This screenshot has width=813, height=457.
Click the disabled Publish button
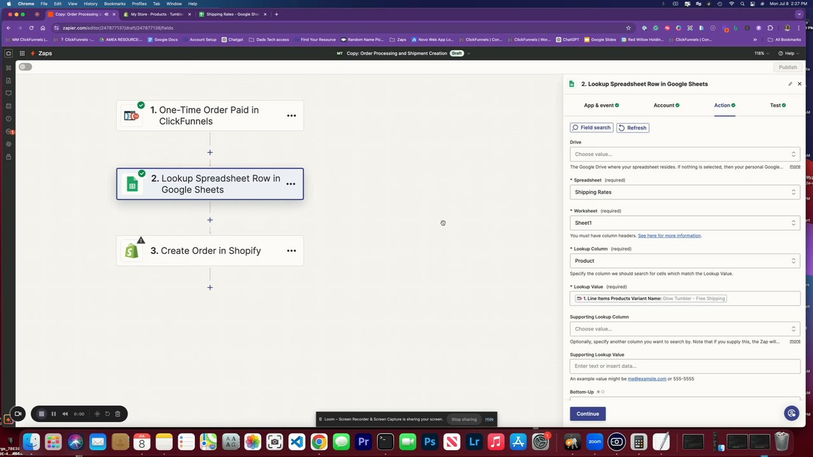click(788, 67)
